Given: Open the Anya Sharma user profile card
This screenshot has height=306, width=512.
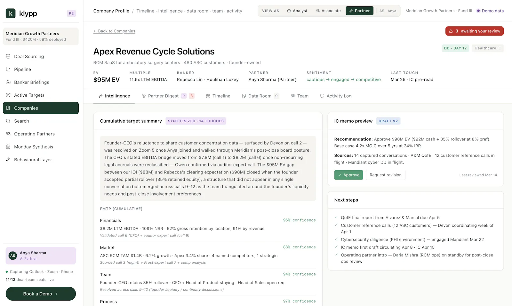Looking at the screenshot, I should click(x=41, y=255).
